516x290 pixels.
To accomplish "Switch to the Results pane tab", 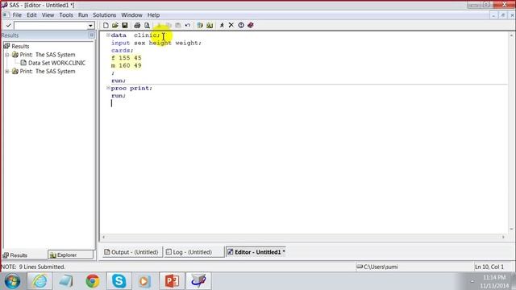I will (15, 255).
